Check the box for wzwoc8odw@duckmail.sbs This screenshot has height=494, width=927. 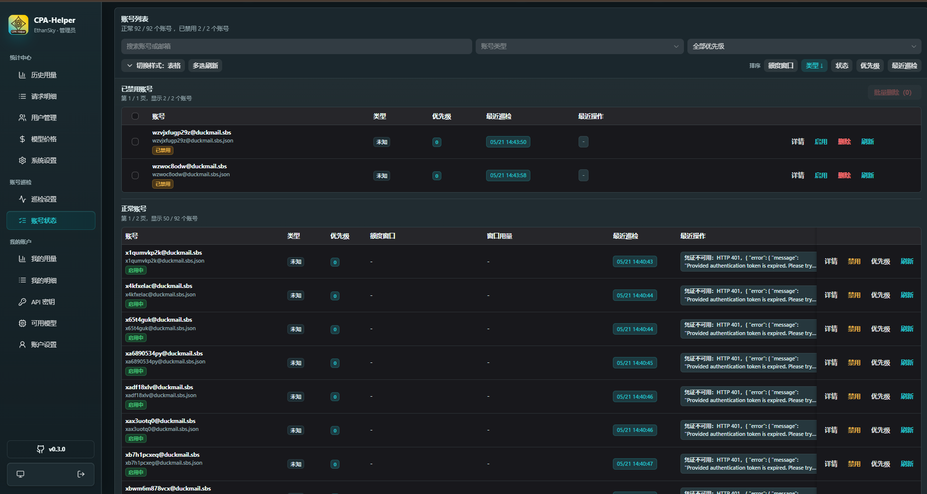point(135,175)
